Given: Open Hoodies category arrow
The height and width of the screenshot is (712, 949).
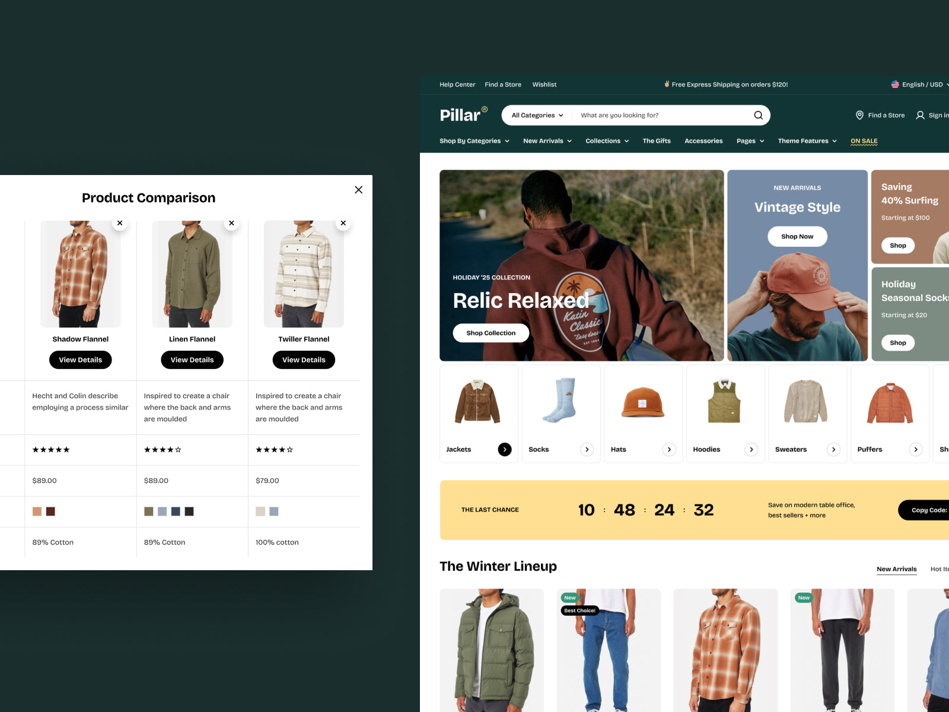Looking at the screenshot, I should coord(751,450).
